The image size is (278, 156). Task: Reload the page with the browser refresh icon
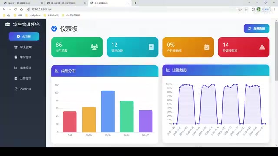pos(16,10)
